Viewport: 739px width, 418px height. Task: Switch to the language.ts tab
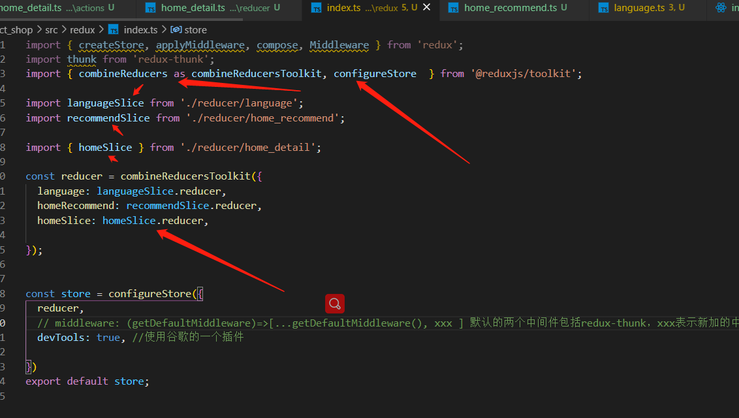coord(648,8)
